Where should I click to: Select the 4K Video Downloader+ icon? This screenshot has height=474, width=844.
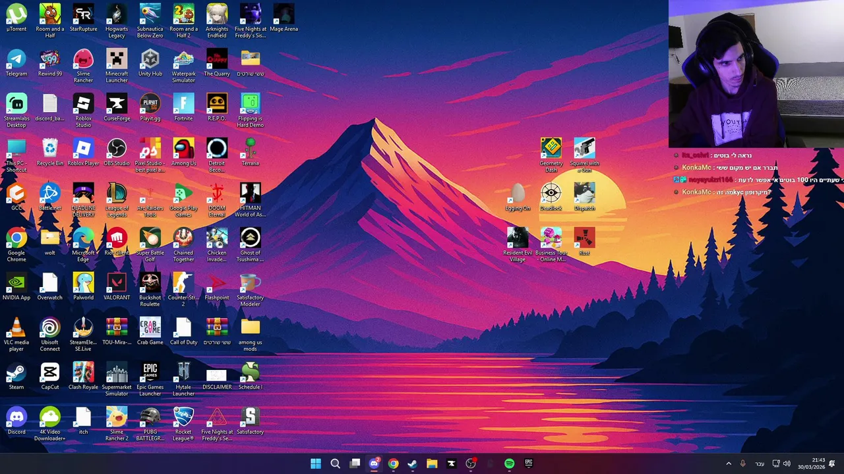coord(49,424)
